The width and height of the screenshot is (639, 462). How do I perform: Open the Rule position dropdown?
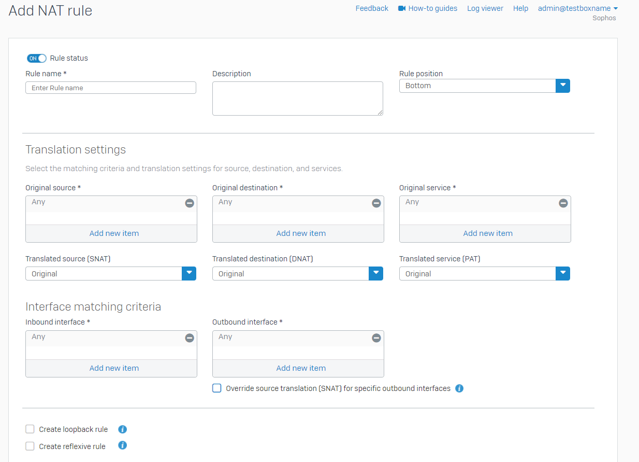(562, 86)
